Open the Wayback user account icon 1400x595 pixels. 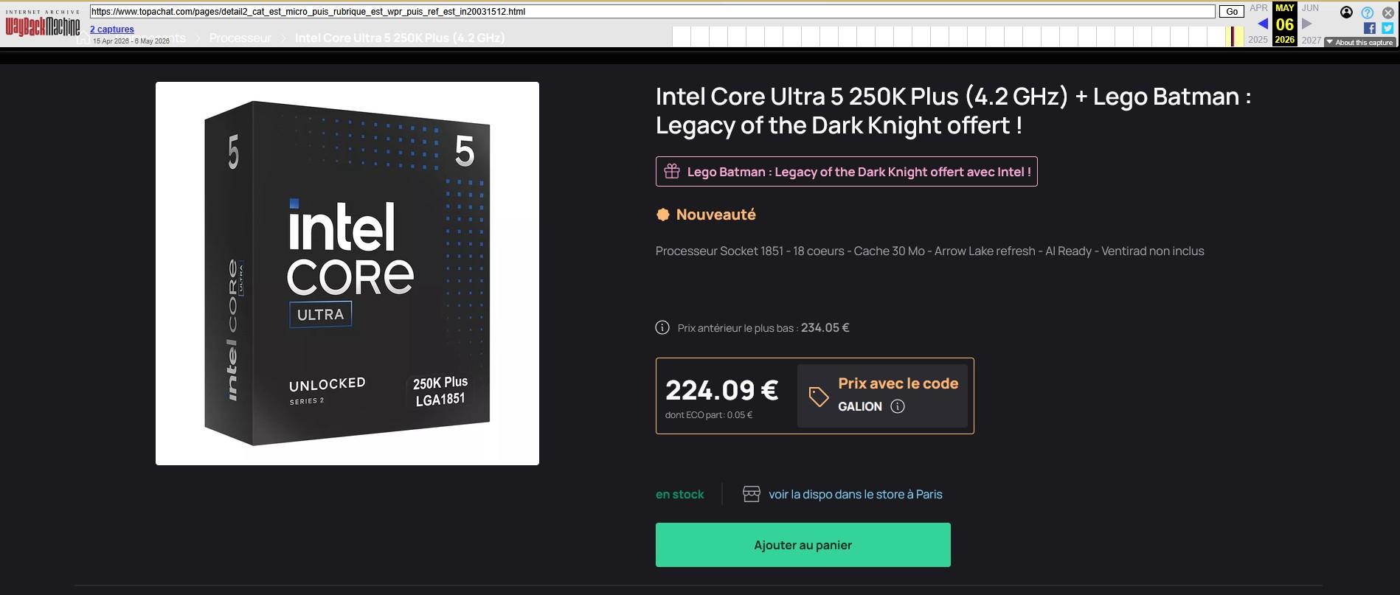pos(1346,12)
